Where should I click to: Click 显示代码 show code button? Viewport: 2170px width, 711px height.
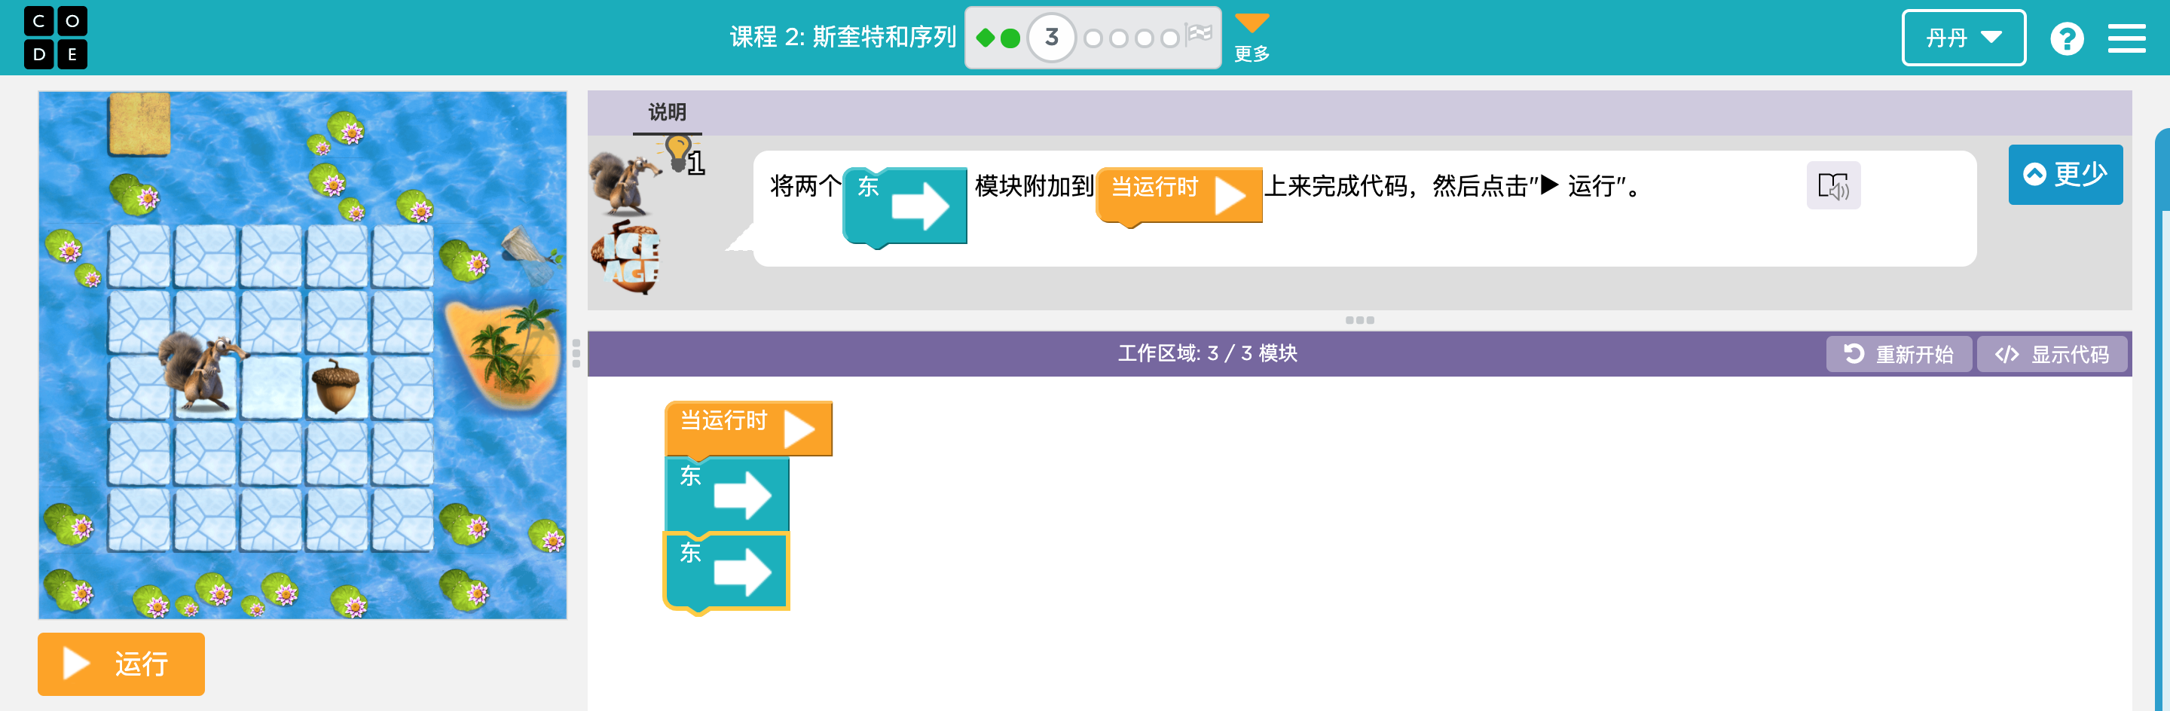(2051, 354)
